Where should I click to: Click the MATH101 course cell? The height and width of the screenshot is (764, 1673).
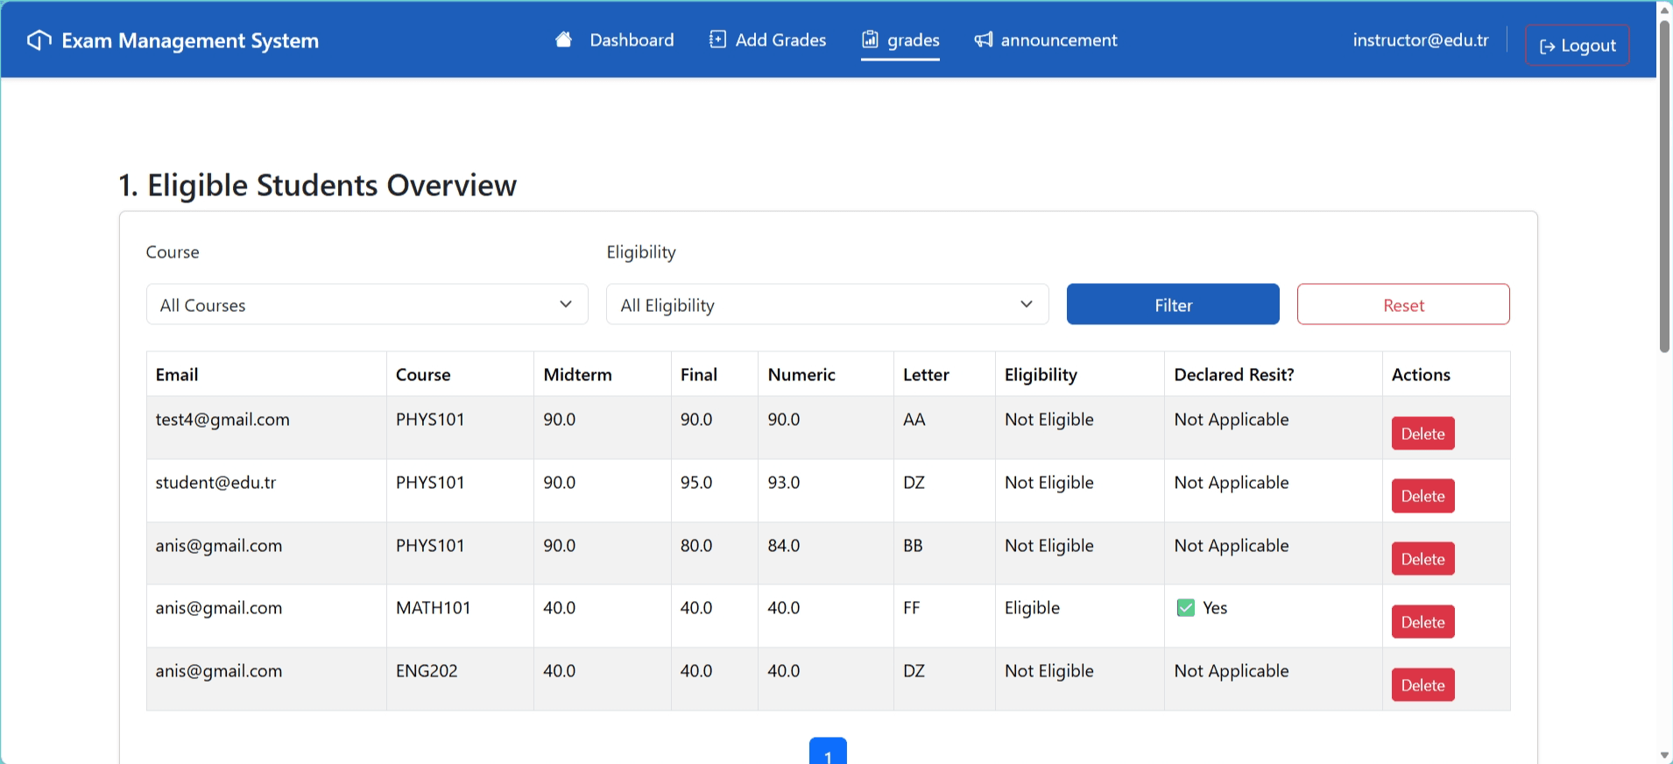(460, 616)
